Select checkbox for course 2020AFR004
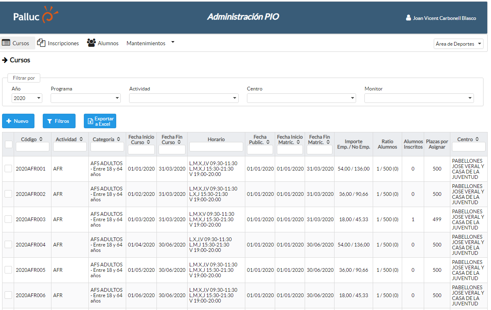 tap(8, 244)
